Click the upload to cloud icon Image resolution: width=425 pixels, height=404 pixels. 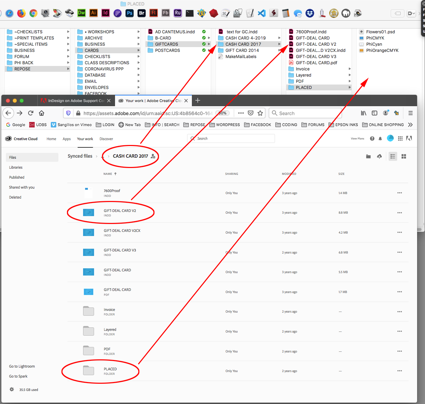pyautogui.click(x=379, y=156)
